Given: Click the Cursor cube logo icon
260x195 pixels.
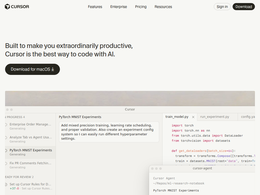Looking at the screenshot, I should click(x=7, y=7).
